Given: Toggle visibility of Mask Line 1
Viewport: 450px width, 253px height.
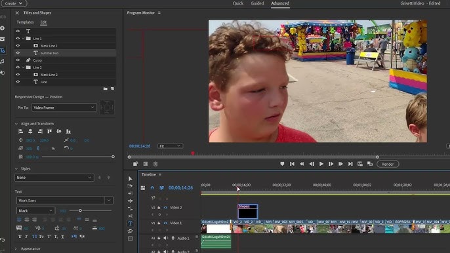Looking at the screenshot, I should click(x=18, y=46).
